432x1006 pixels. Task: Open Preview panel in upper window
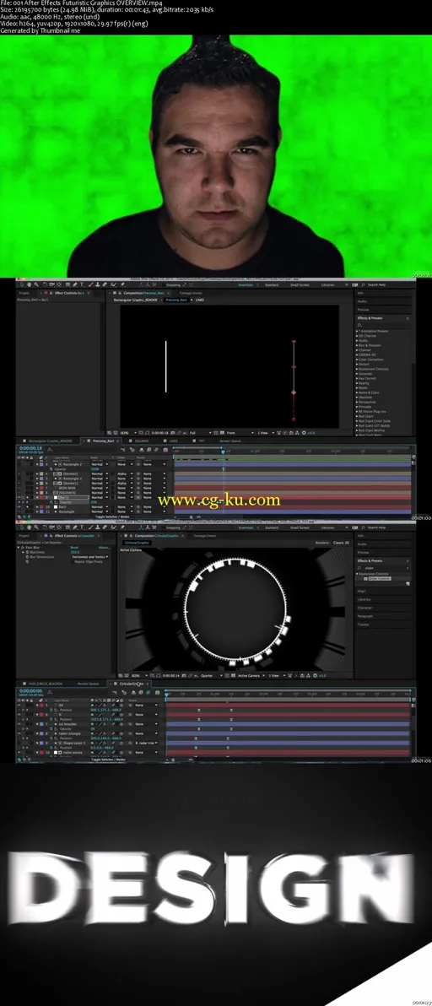pos(363,310)
